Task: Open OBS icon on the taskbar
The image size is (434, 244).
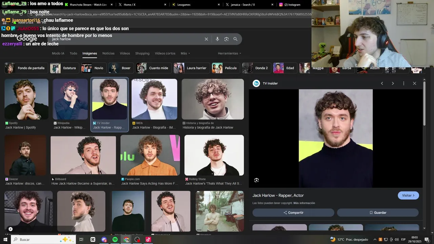Action: tap(137, 240)
